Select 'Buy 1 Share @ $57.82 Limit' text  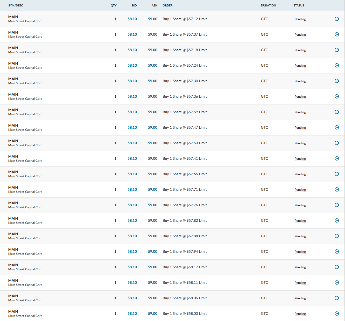[185, 220]
